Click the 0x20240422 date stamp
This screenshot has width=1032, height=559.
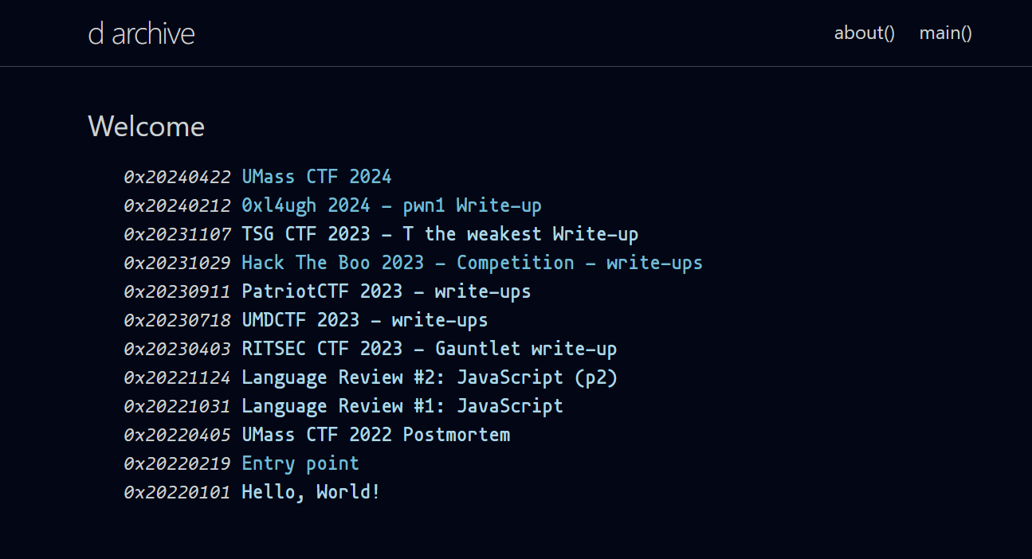coord(177,177)
